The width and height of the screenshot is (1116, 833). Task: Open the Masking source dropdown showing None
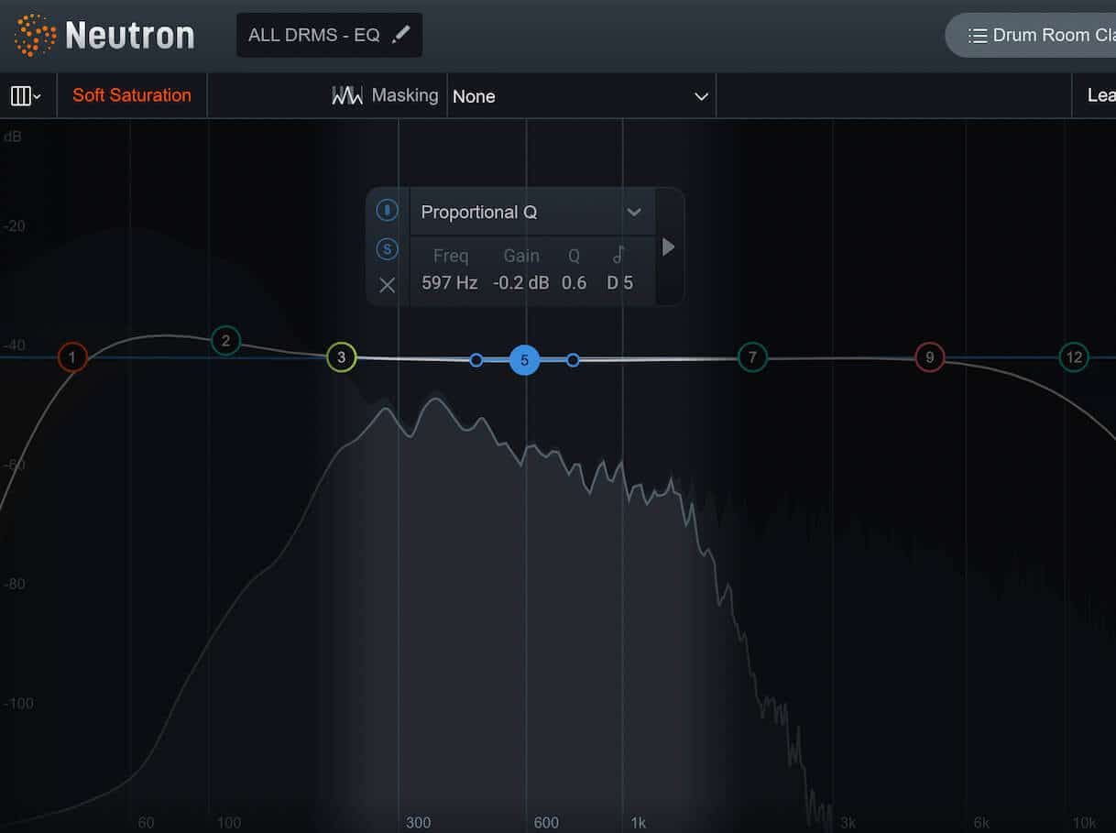click(581, 96)
